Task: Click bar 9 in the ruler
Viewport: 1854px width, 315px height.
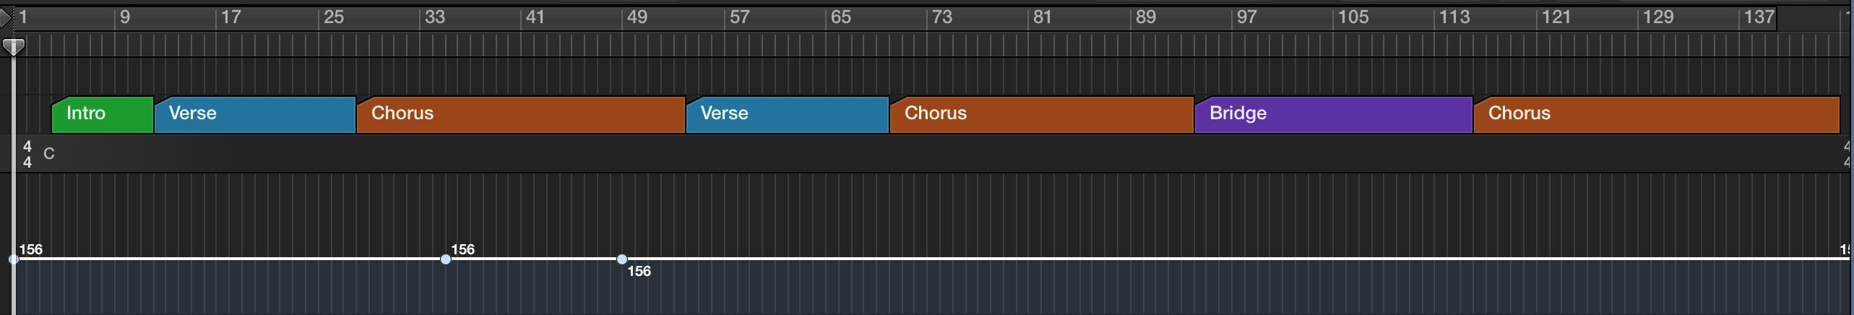Action: 125,17
